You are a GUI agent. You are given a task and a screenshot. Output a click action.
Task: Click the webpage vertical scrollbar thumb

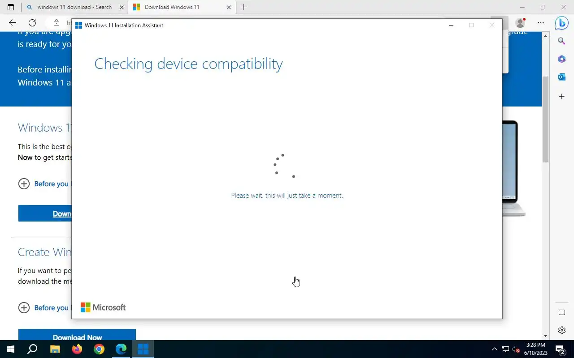(546, 119)
